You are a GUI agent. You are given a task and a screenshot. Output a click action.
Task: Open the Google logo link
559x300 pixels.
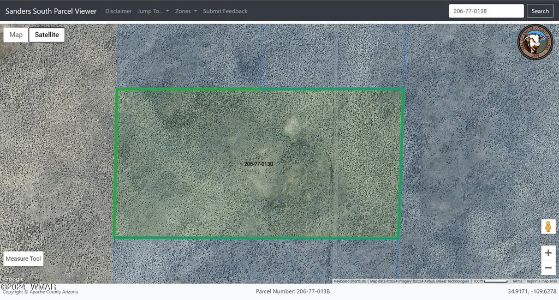13,279
